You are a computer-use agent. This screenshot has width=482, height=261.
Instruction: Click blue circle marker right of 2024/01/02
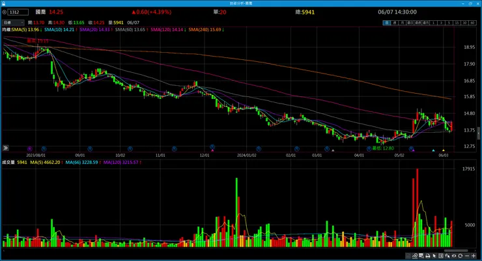tap(259, 148)
